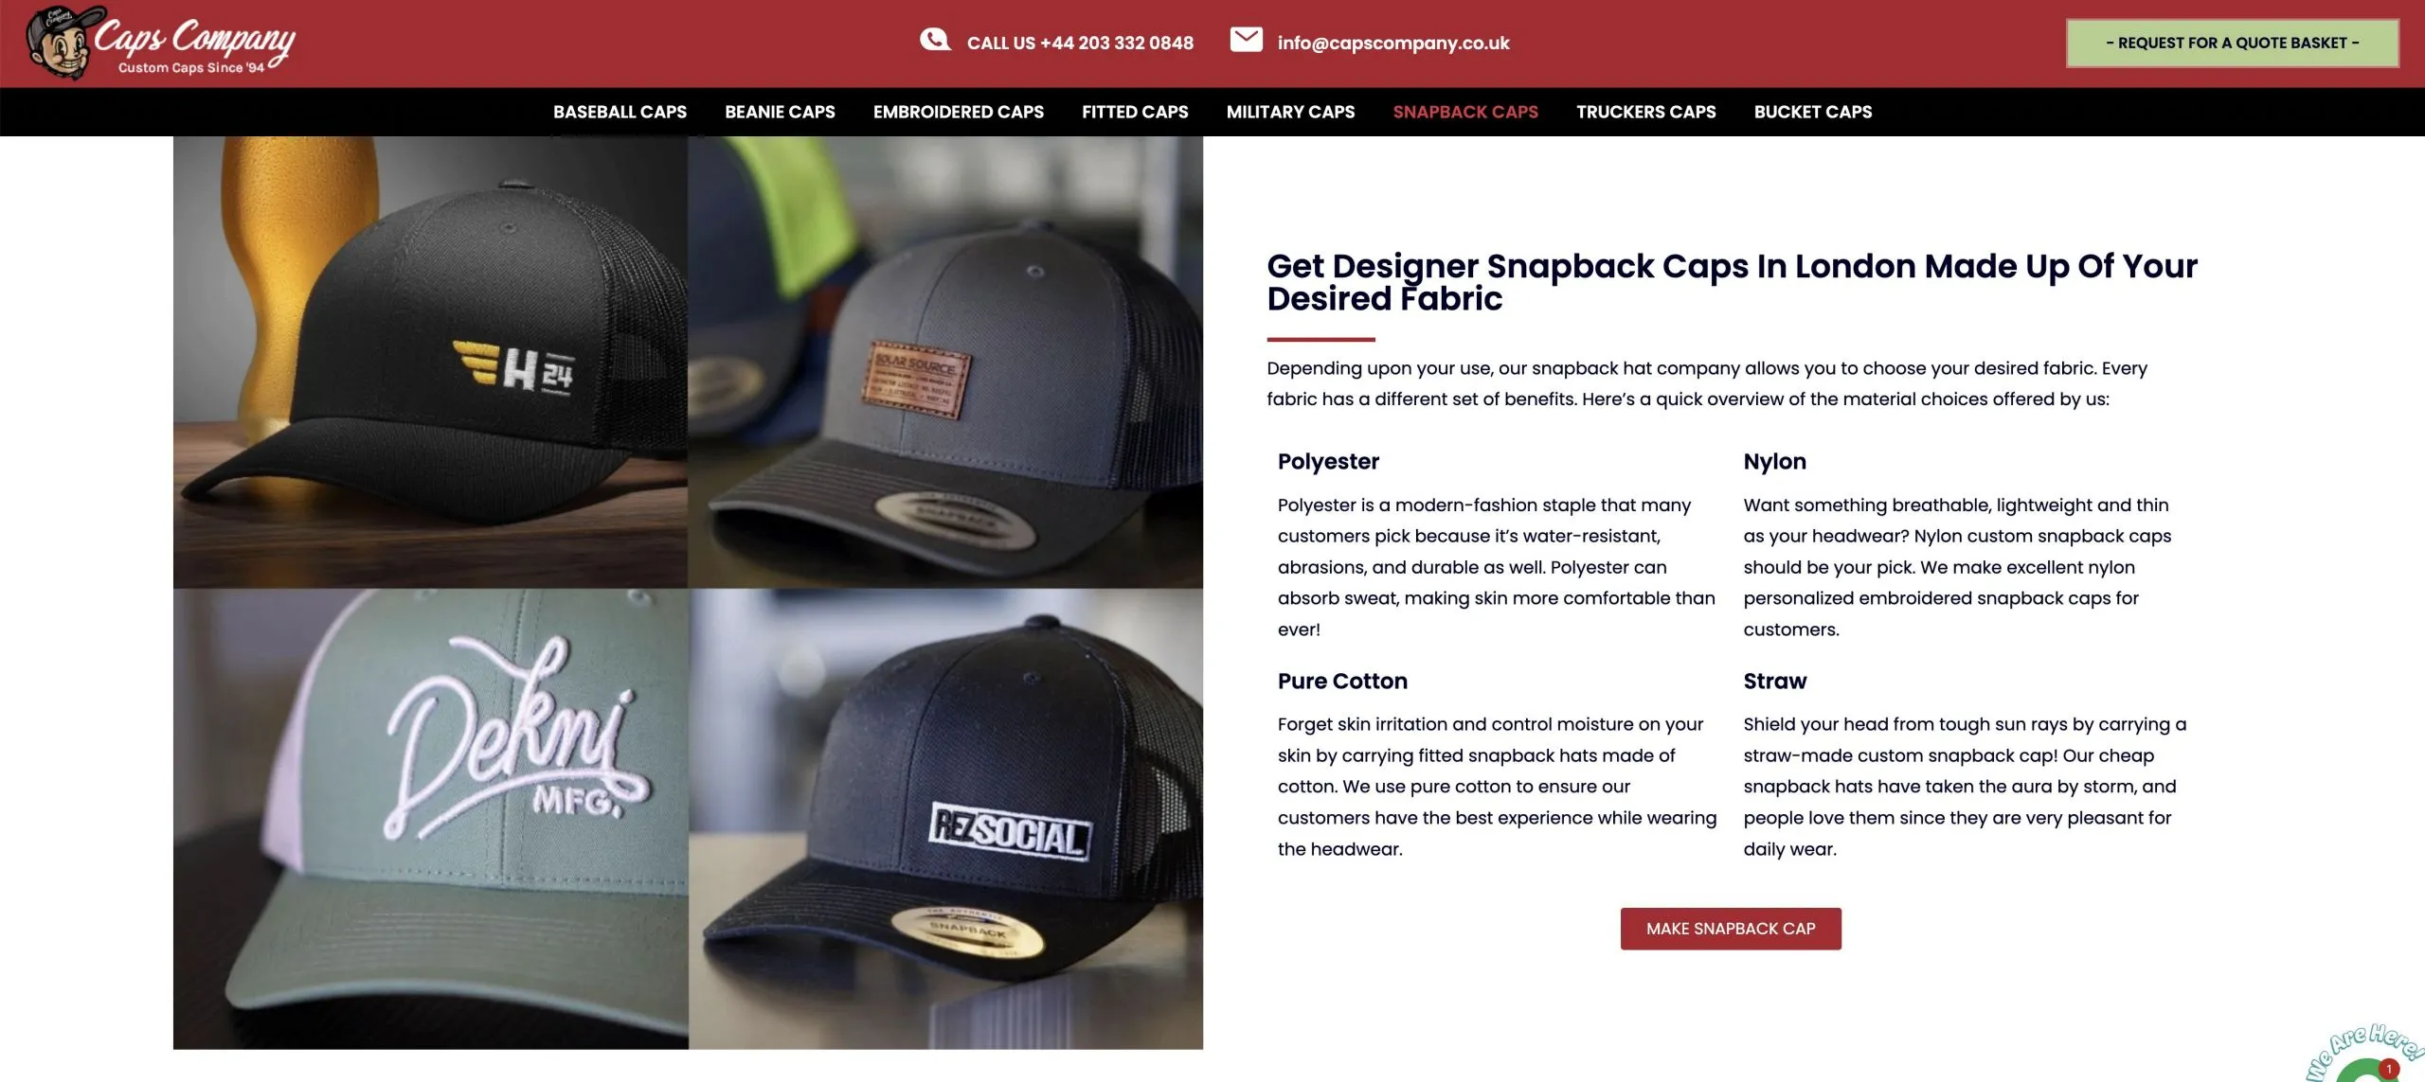View the green Dekni MFG cap image
Image resolution: width=2425 pixels, height=1082 pixels.
[430, 819]
